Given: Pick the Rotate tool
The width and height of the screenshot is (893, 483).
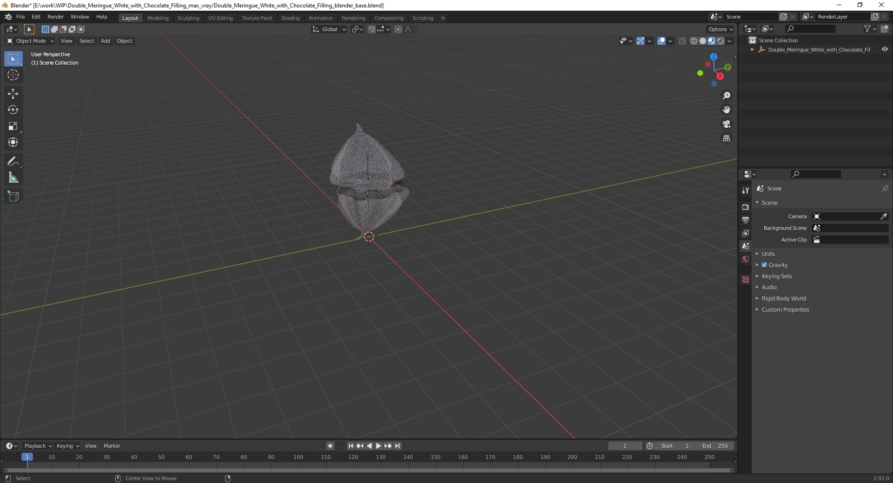Looking at the screenshot, I should point(13,110).
